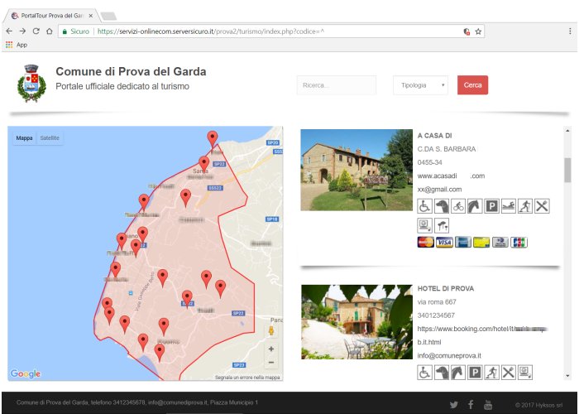Screen dimensions: 579x414
Task: Select the Mappa map type
Action: click(25, 138)
